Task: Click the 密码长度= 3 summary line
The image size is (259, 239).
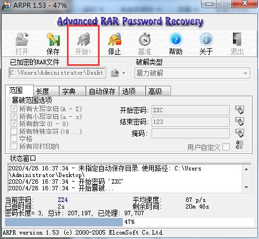Action: point(74,213)
